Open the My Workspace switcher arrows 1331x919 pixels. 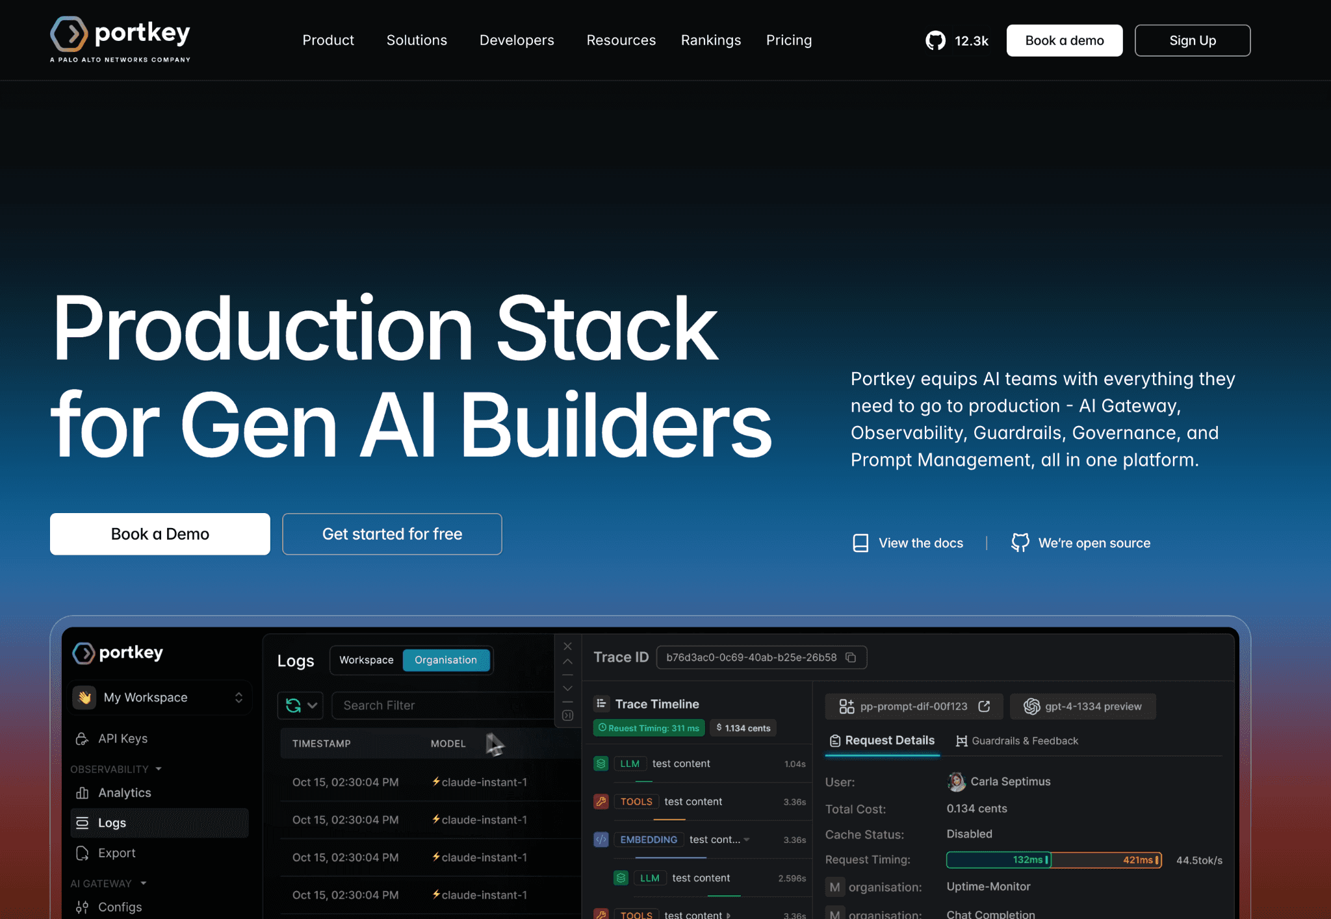(239, 698)
